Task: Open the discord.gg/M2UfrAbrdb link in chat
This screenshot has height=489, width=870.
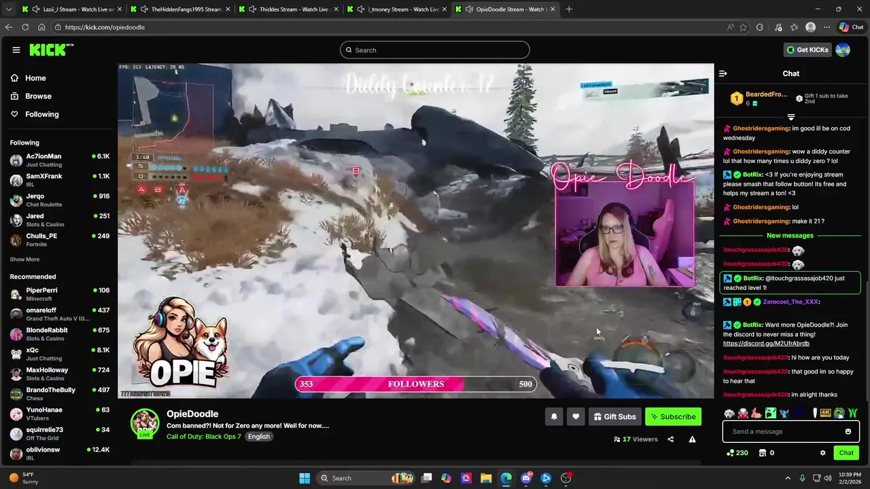Action: pyautogui.click(x=766, y=344)
